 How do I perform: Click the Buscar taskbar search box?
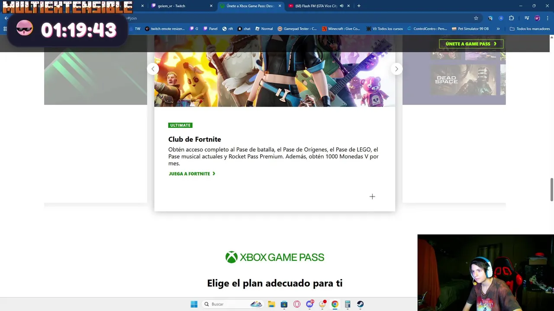[x=233, y=304]
